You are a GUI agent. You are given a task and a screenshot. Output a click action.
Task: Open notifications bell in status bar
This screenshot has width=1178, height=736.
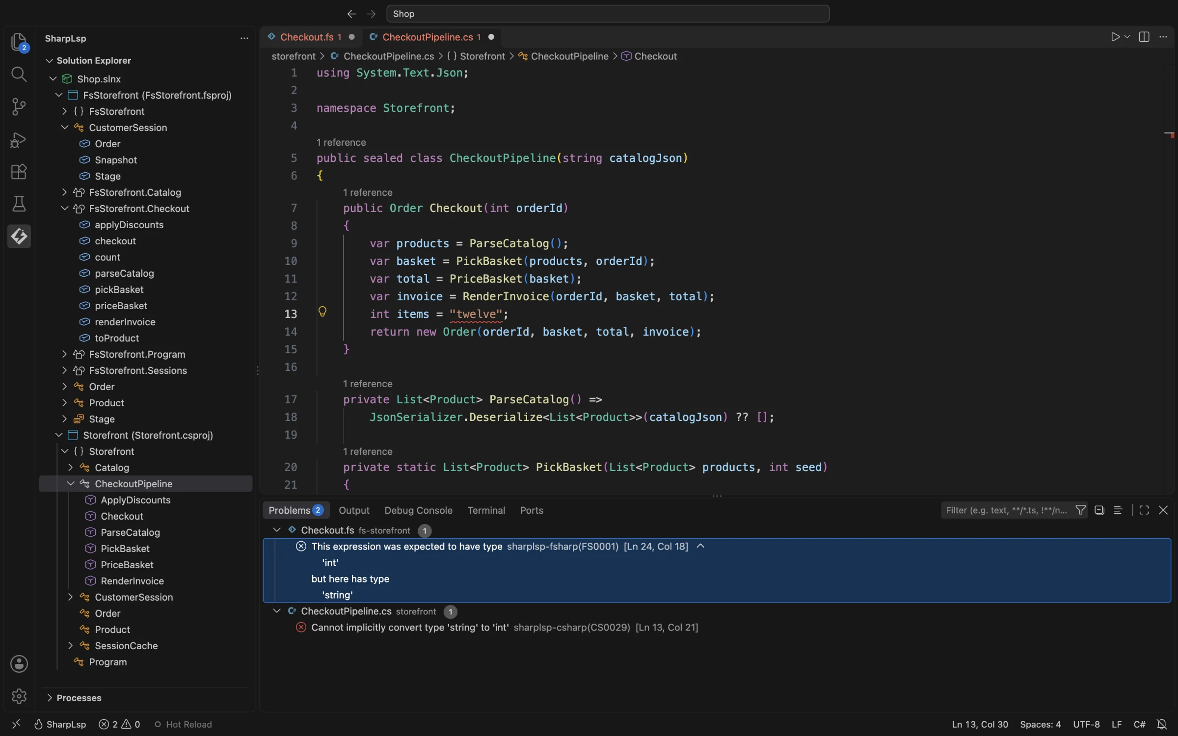pos(1162,724)
